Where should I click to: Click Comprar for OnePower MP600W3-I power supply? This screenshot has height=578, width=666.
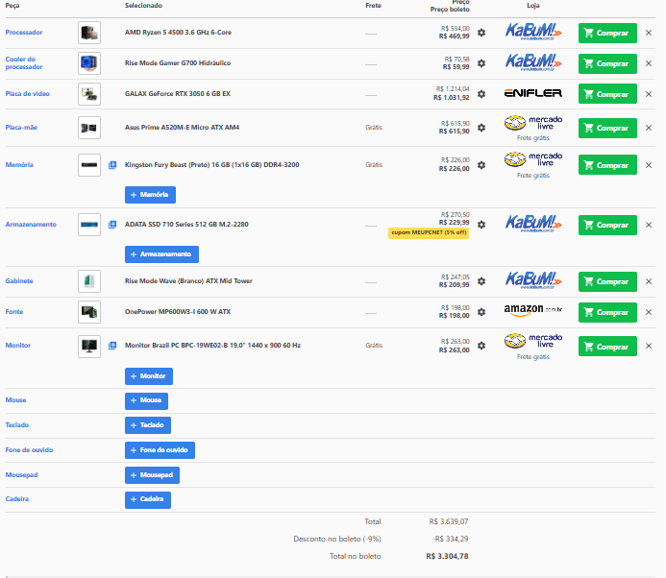607,312
